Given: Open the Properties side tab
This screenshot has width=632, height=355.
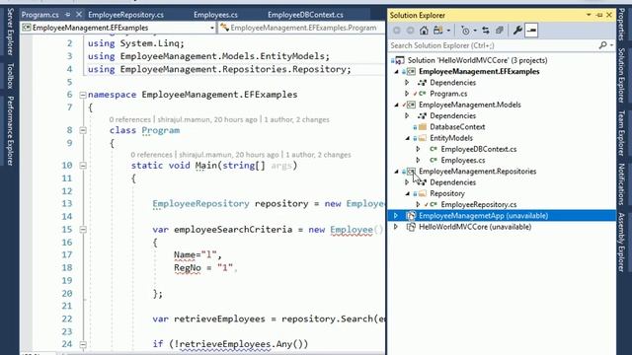Looking at the screenshot, I should (x=621, y=24).
